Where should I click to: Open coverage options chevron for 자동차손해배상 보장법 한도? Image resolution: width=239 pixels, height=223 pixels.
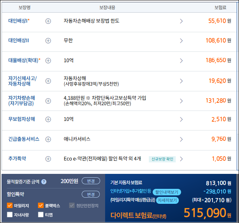point(181,21)
